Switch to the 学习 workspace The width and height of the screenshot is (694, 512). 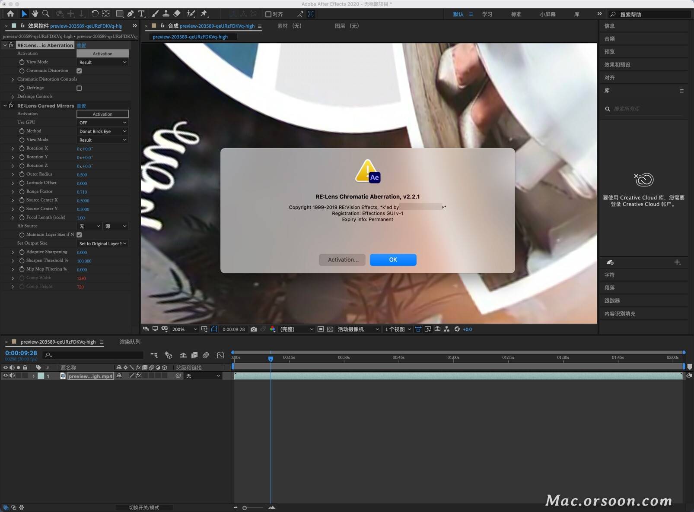click(x=487, y=14)
